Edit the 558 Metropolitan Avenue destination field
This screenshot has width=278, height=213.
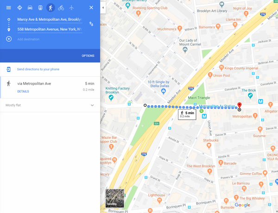(50, 29)
